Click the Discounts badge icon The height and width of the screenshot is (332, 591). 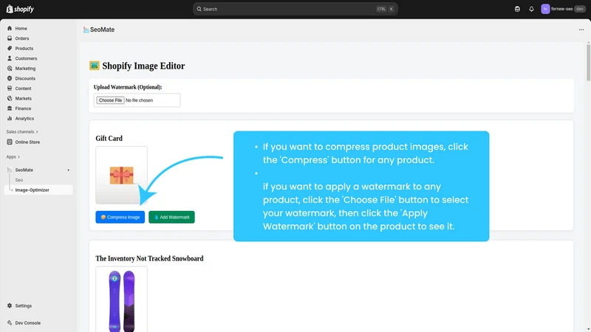point(10,78)
